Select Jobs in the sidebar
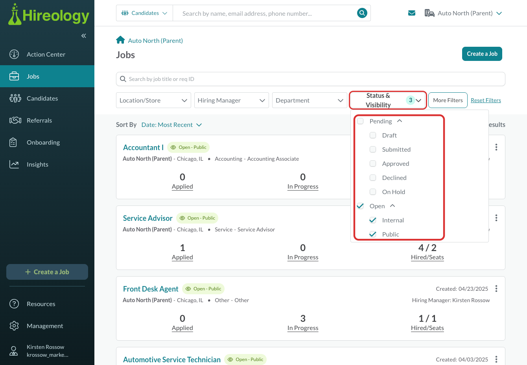Viewport: 527px width, 365px height. tap(47, 76)
